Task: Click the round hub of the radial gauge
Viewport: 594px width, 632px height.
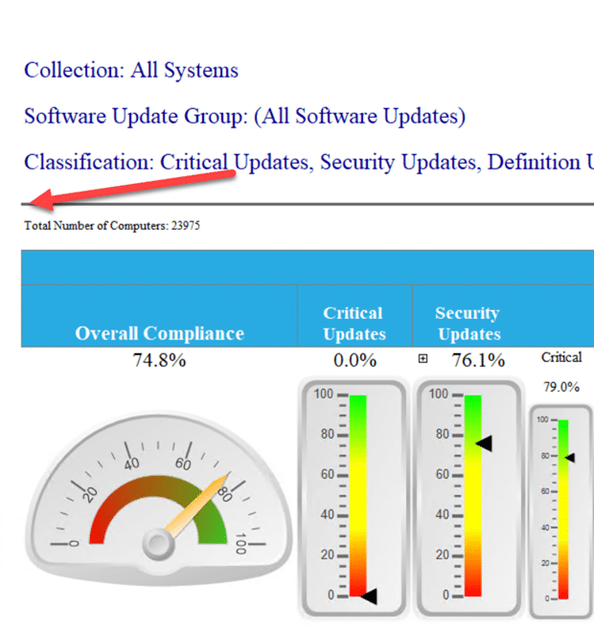Action: (x=159, y=544)
